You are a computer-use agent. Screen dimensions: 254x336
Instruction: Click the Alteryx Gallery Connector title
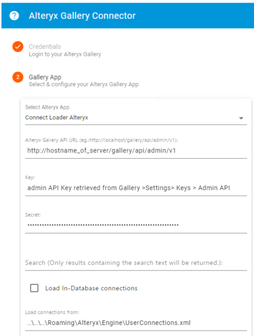click(x=82, y=16)
